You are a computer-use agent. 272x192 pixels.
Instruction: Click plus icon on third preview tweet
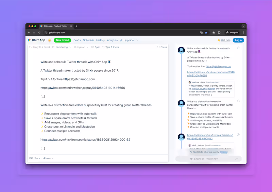[x=238, y=135]
